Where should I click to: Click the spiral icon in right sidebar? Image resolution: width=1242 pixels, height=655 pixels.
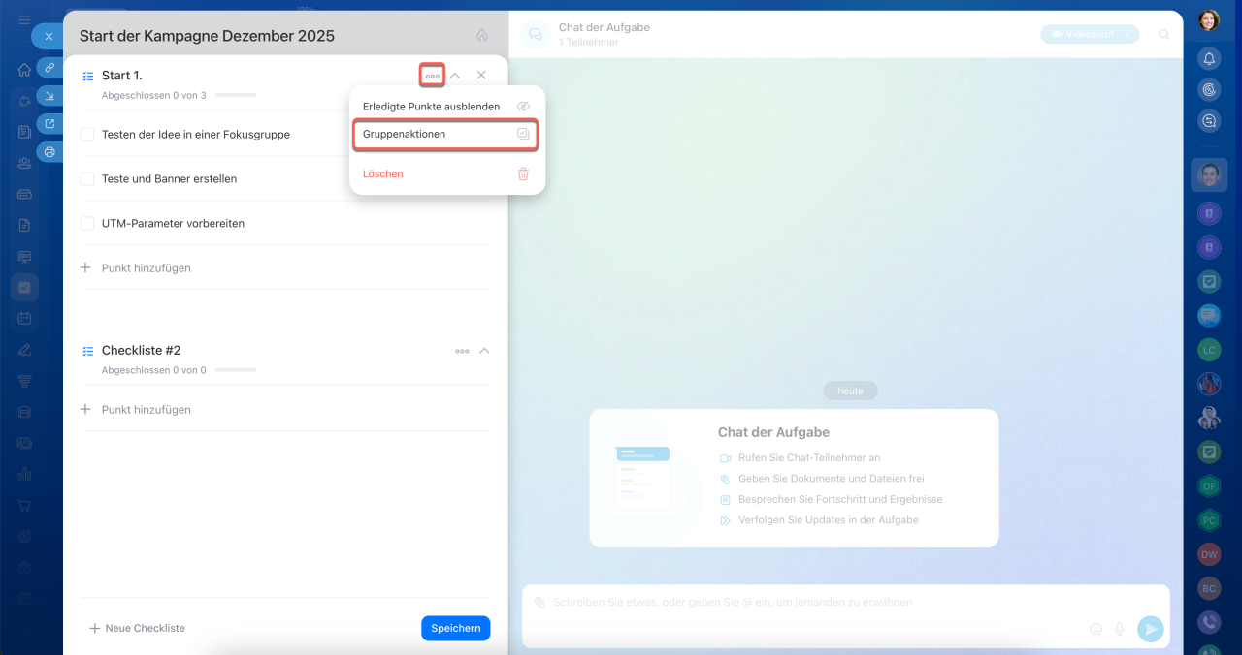coord(1209,90)
